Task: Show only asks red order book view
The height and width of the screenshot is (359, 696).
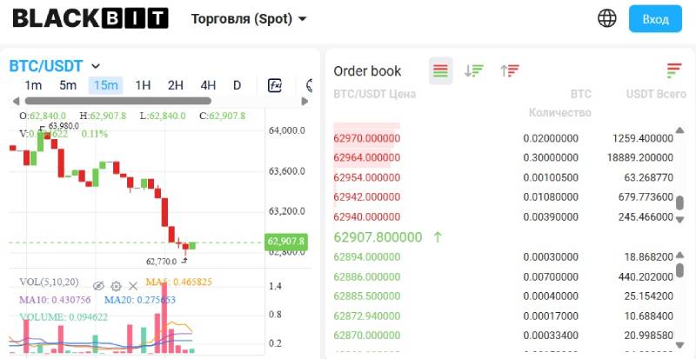Action: [x=510, y=70]
